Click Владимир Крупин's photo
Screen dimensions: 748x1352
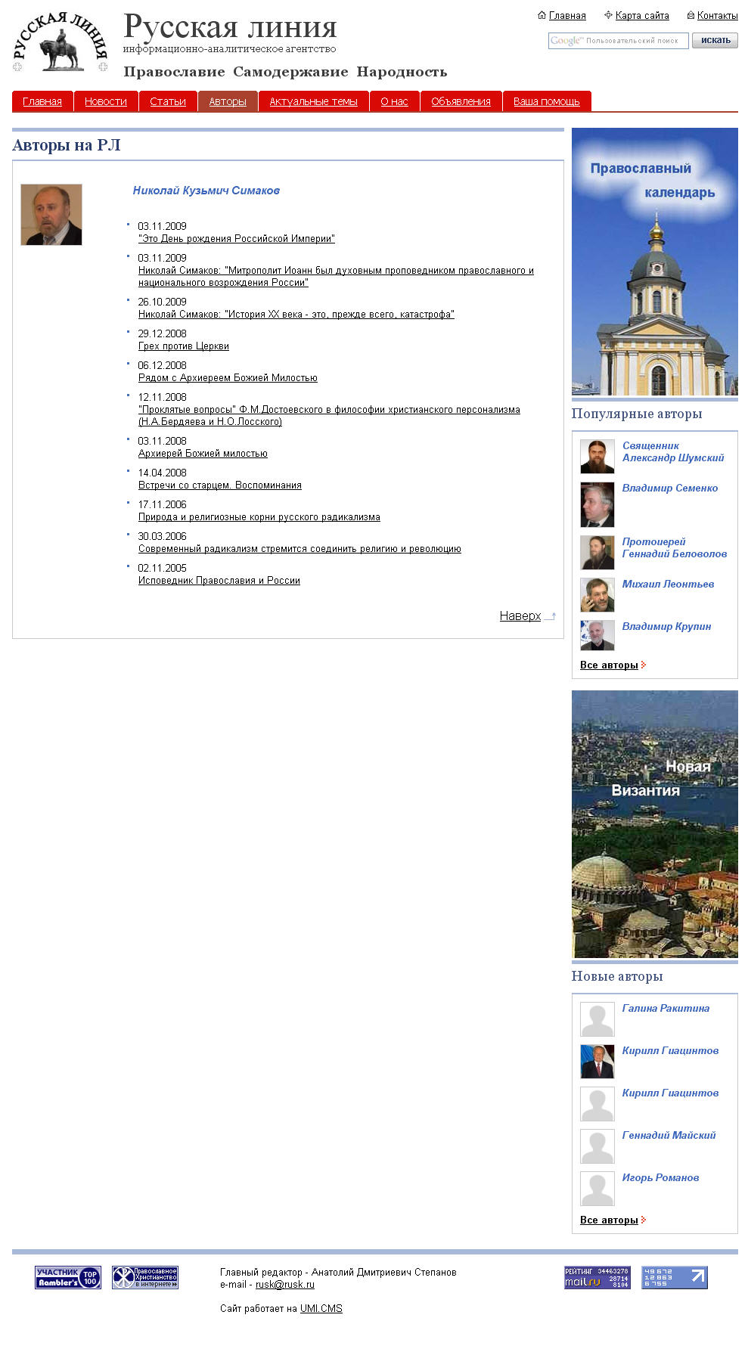(597, 635)
